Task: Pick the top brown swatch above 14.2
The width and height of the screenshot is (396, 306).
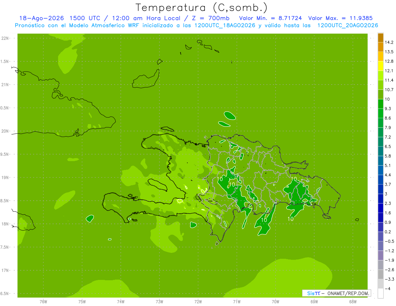Action: pyautogui.click(x=380, y=38)
